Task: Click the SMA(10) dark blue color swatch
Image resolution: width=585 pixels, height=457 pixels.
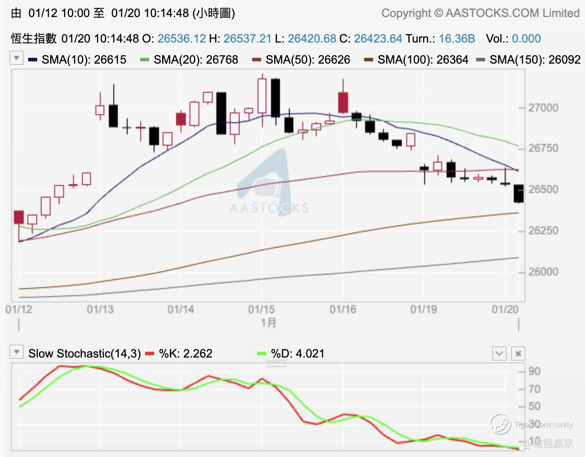Action: [32, 60]
